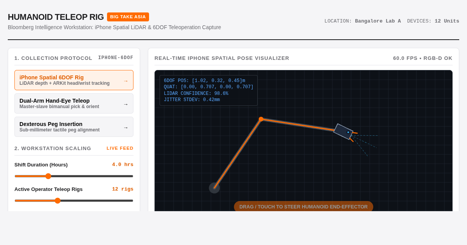Click the 12 rigs value
467x245 pixels.
[x=123, y=189]
